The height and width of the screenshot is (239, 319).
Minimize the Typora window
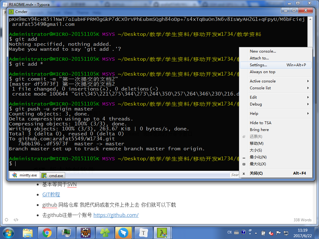[x=289, y=3]
